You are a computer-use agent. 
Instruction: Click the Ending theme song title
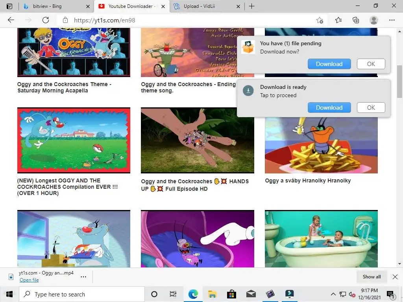(x=188, y=87)
